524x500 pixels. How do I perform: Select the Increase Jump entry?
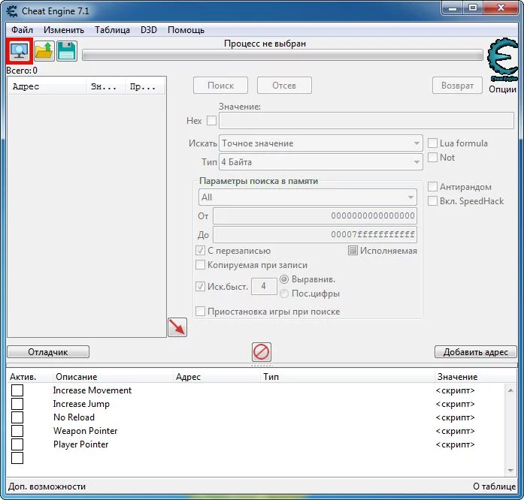(81, 404)
